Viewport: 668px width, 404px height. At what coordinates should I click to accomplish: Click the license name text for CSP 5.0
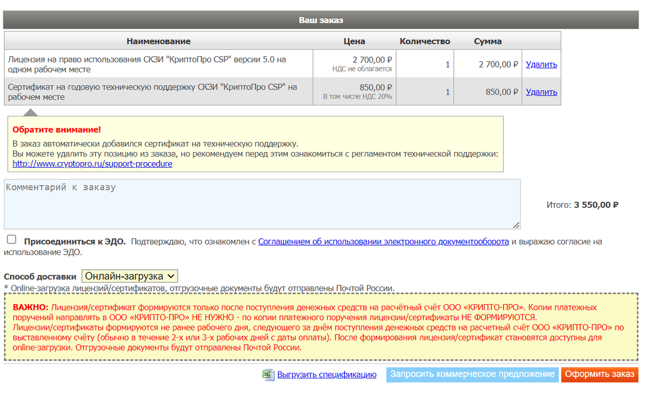(x=147, y=64)
